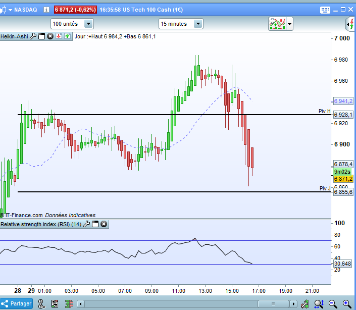Image resolution: width=356 pixels, height=310 pixels.
Task: Click the auto-fit zoom icon with arrows
Action: coord(319,303)
